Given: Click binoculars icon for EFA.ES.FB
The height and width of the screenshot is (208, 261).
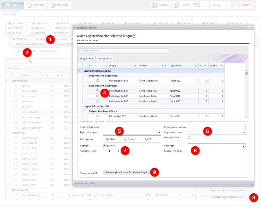Looking at the screenshot, I should pyautogui.click(x=57, y=24).
